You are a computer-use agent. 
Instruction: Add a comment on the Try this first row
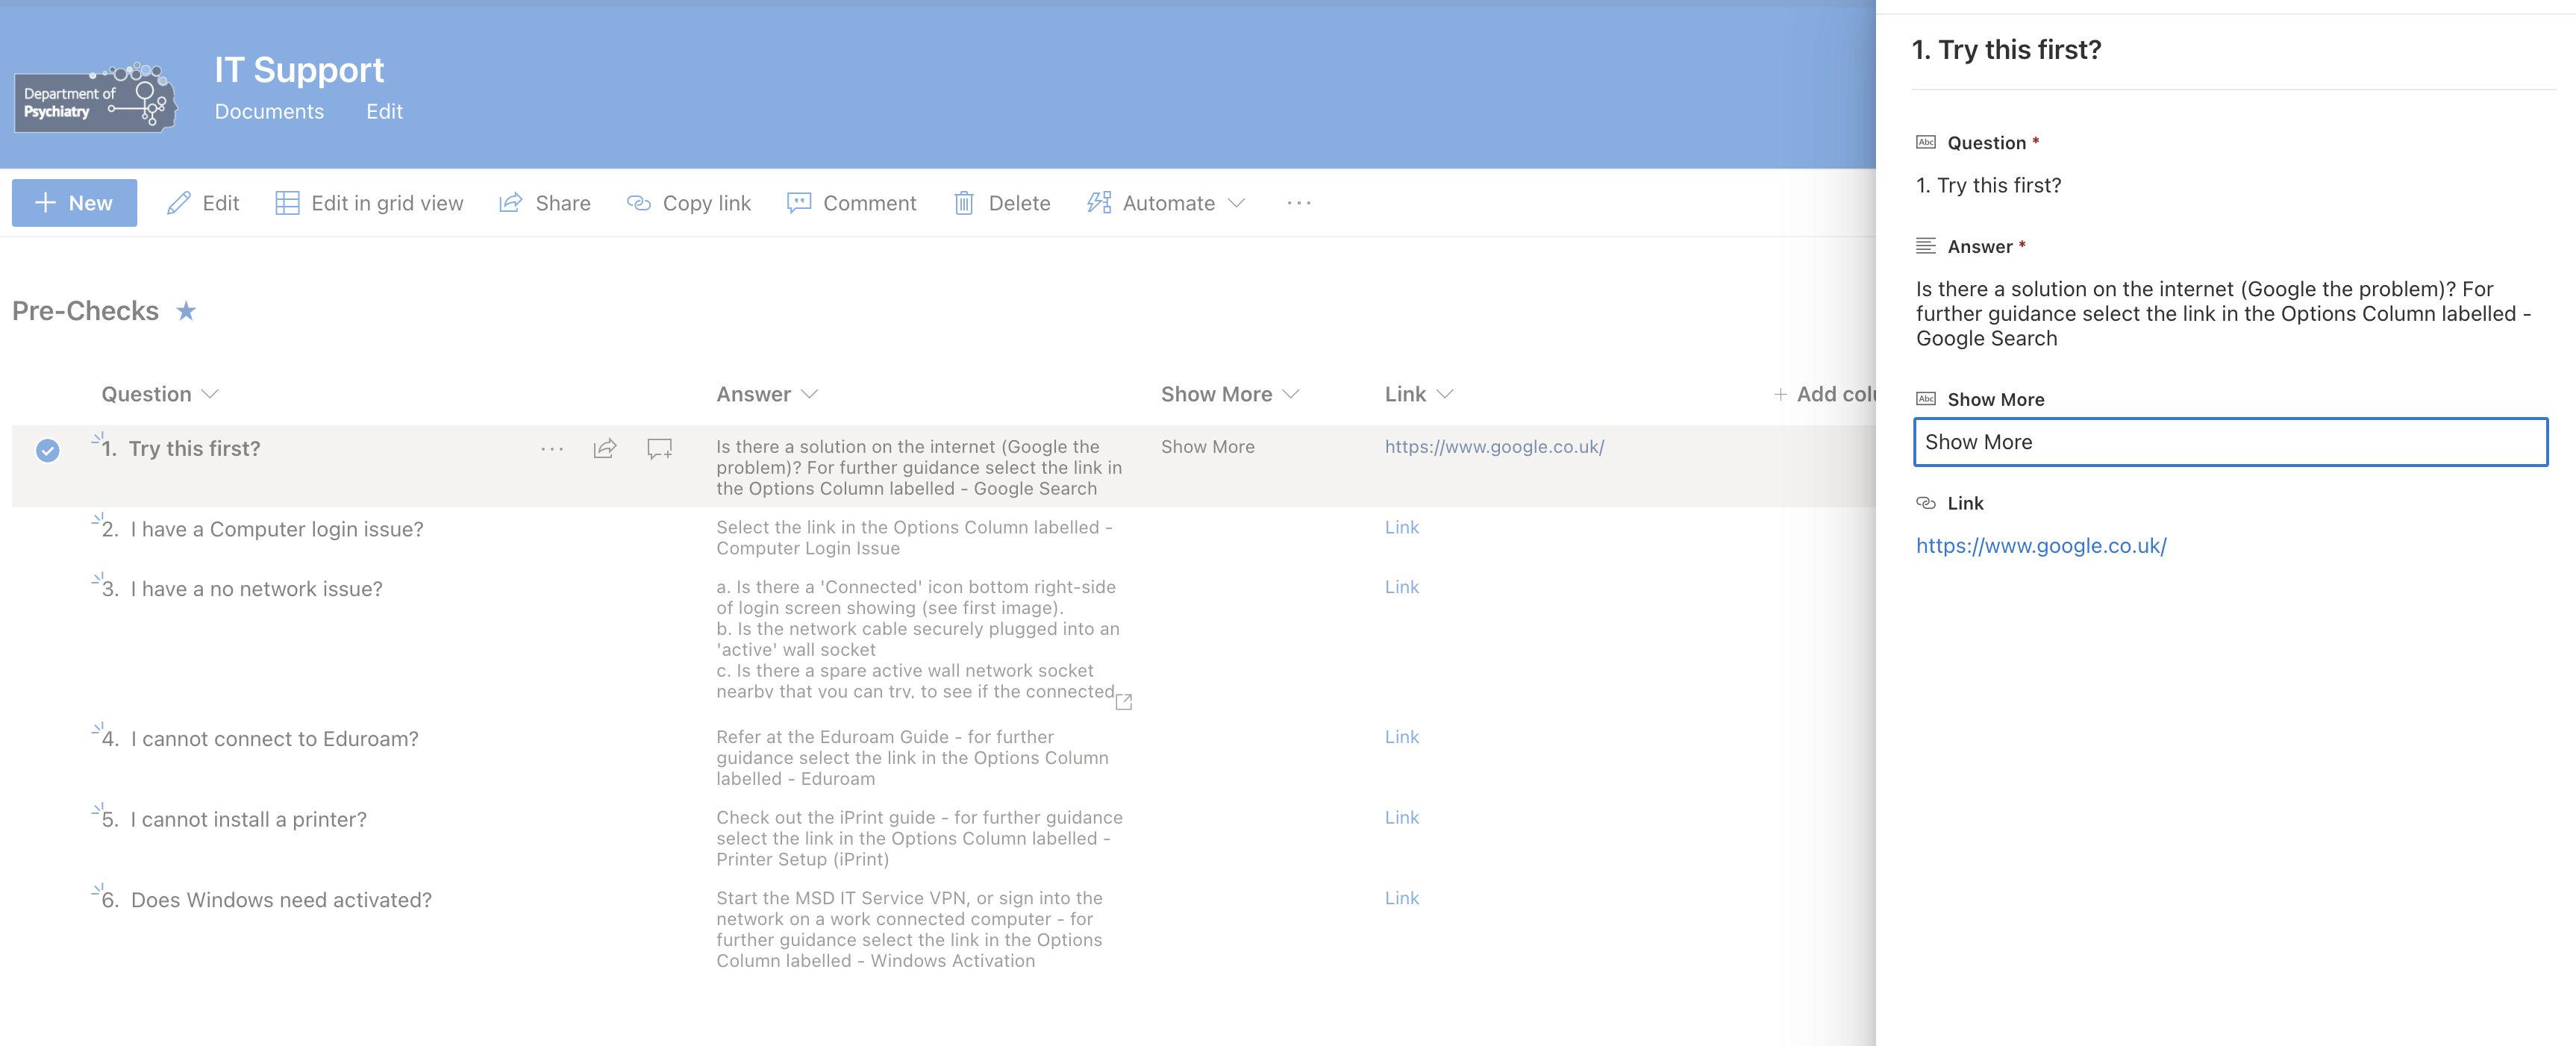tap(658, 449)
